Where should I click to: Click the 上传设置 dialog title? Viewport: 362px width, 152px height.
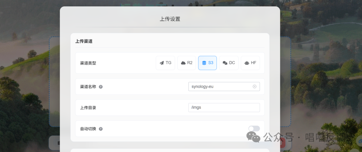click(x=170, y=19)
